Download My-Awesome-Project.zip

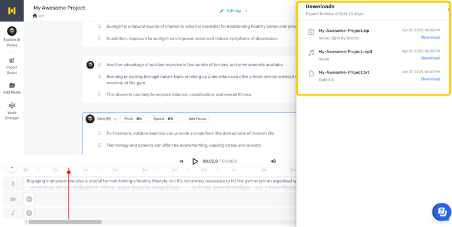[x=430, y=37]
